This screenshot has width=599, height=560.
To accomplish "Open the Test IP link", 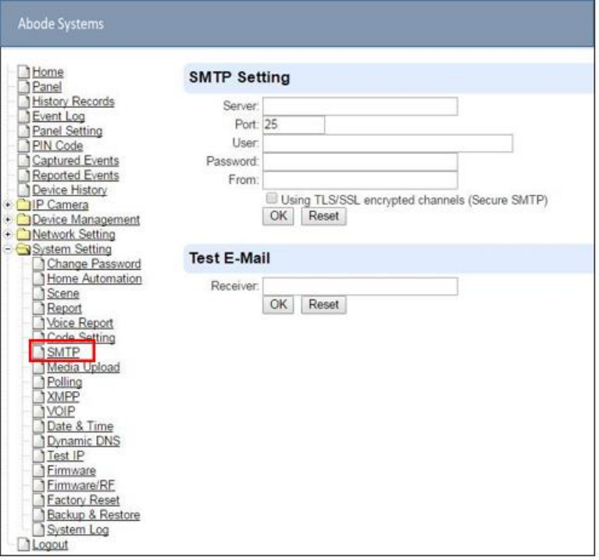I will (66, 456).
